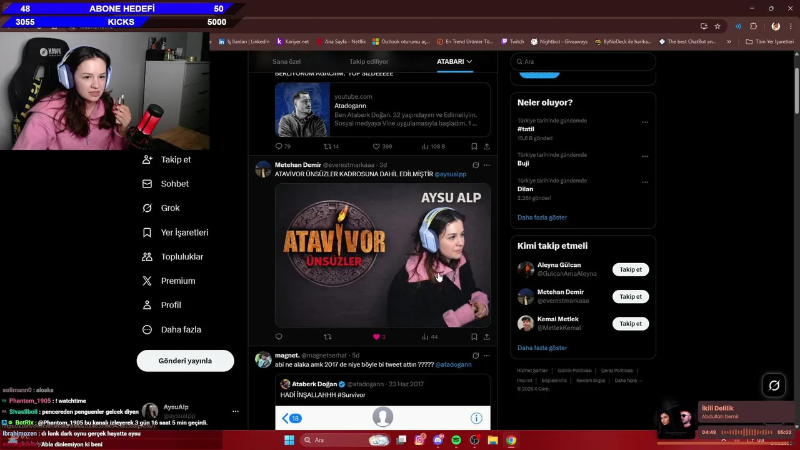Open Nightbot - Giveaways bookmark

point(559,42)
